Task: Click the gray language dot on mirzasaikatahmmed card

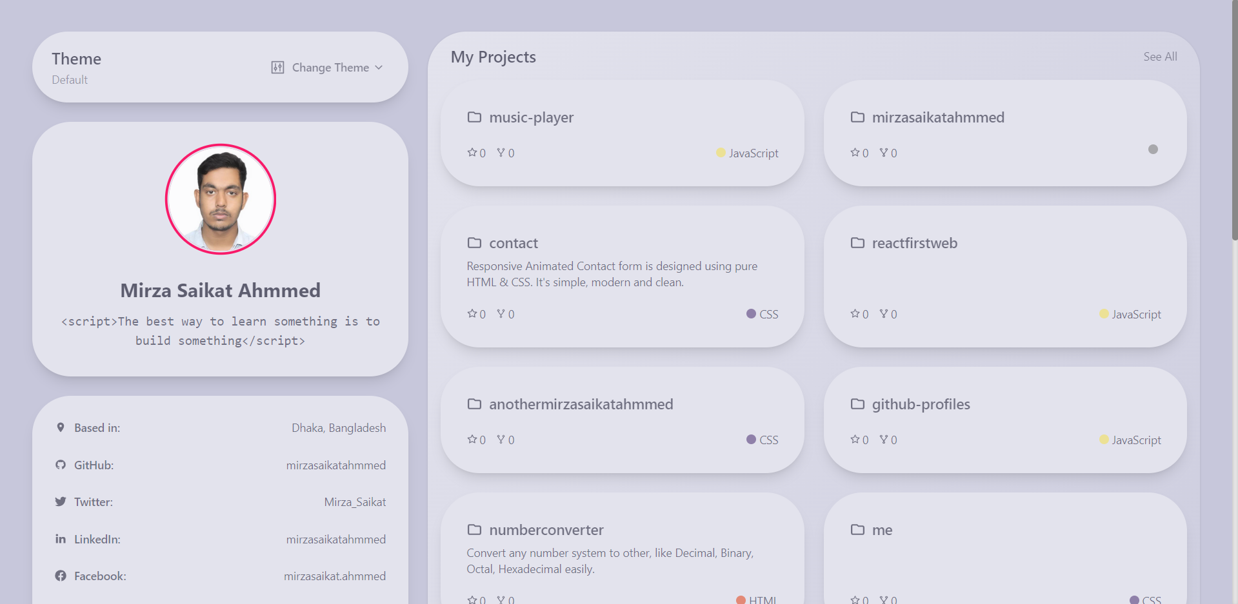Action: pyautogui.click(x=1153, y=150)
